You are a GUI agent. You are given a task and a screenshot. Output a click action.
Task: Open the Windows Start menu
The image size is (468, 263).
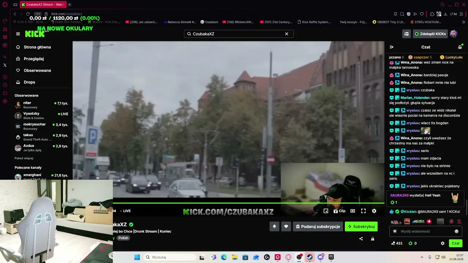click(x=137, y=257)
